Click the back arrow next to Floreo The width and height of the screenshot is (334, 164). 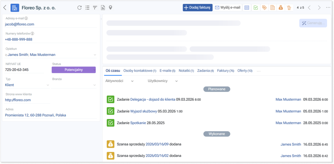(5, 8)
